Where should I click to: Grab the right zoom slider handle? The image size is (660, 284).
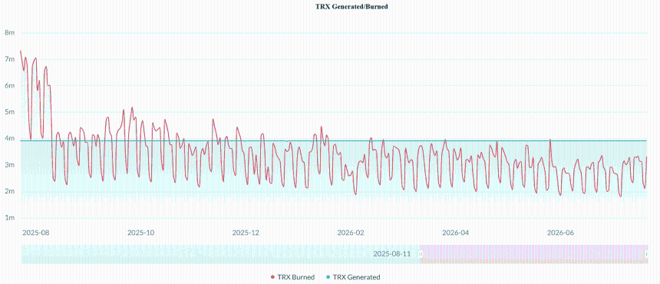[647, 254]
